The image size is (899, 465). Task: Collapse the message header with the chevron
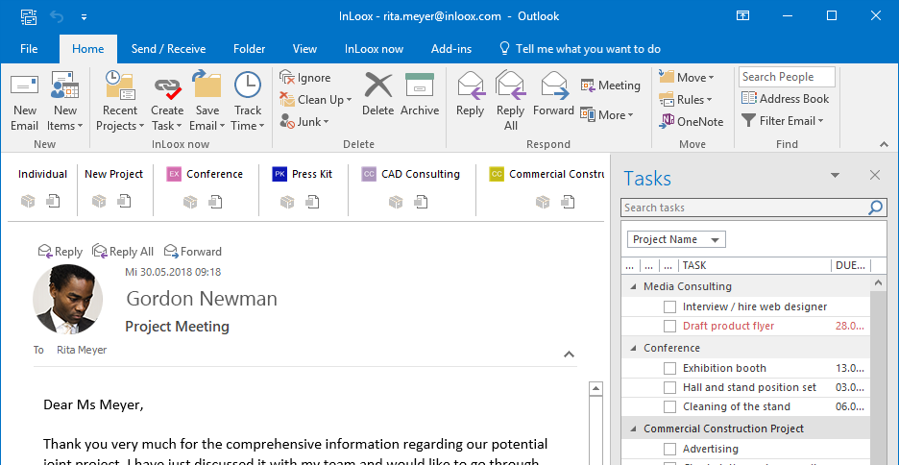pos(569,355)
